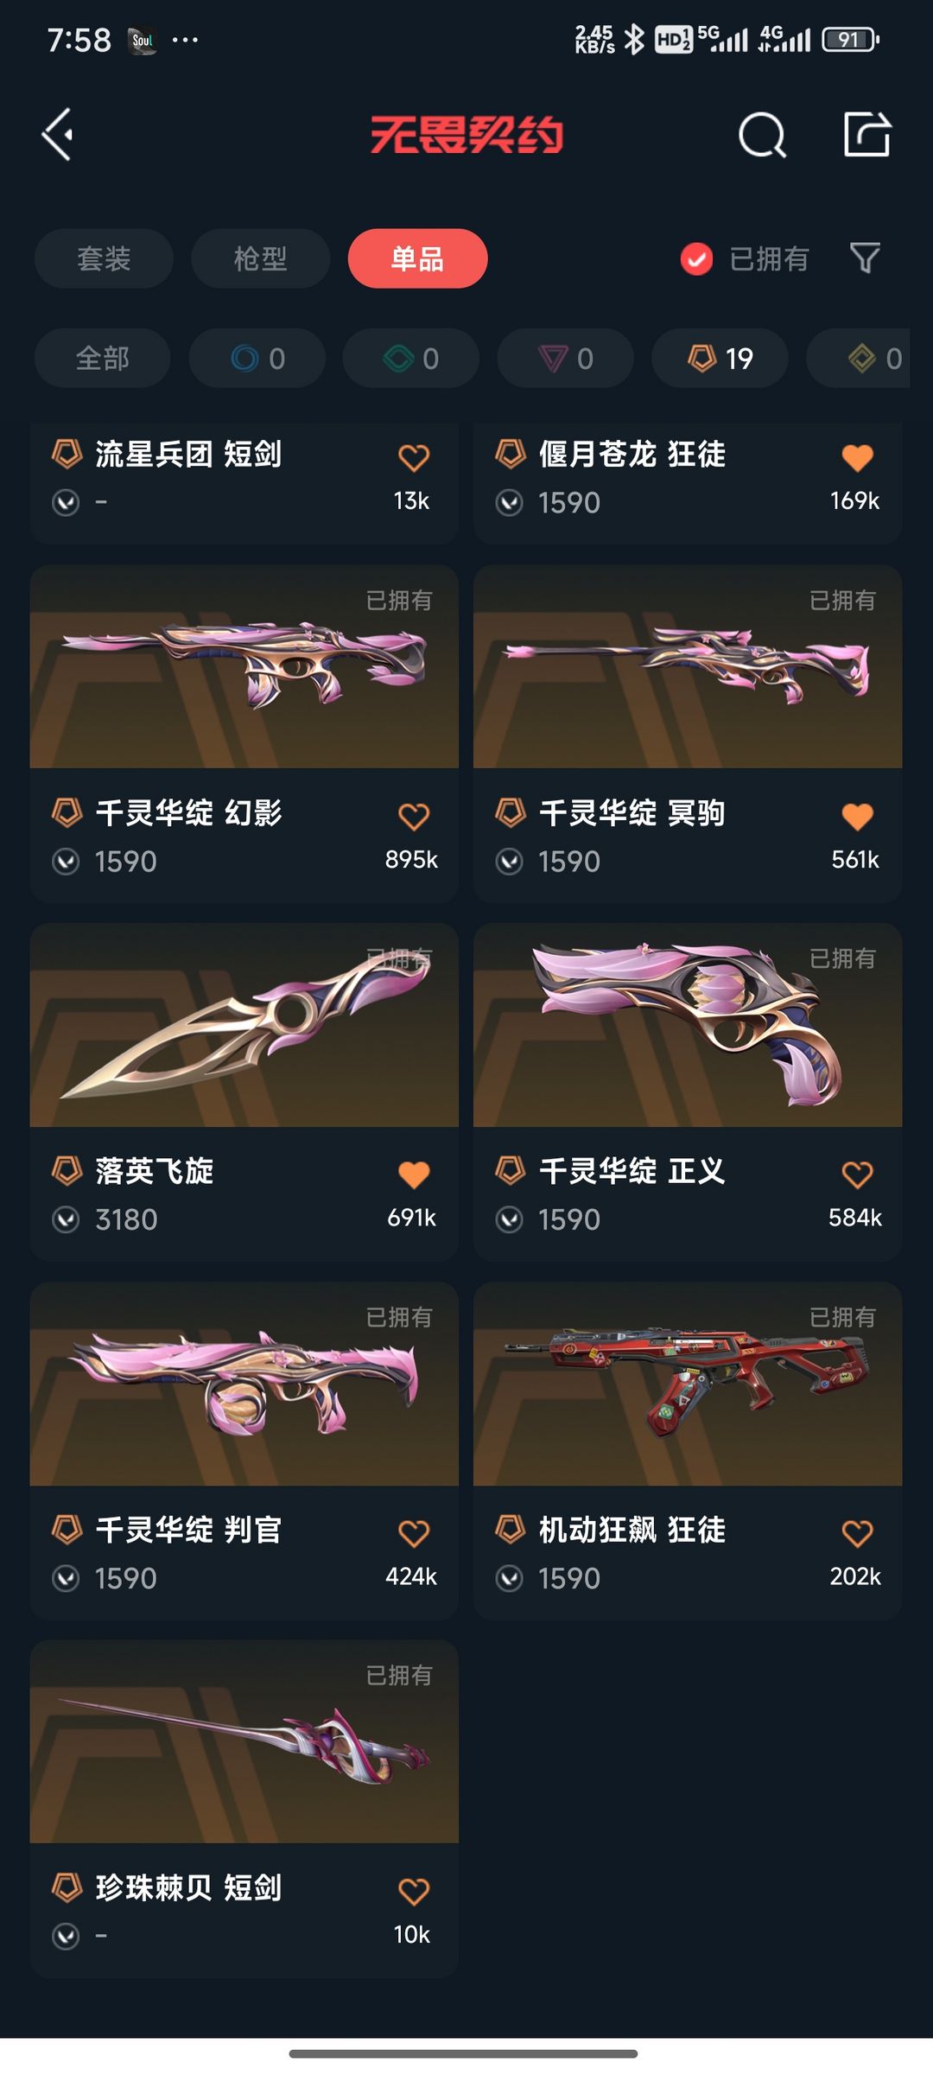Open the 千灵华绽 判官 skin thumbnail
The image size is (933, 2075).
click(x=244, y=1384)
